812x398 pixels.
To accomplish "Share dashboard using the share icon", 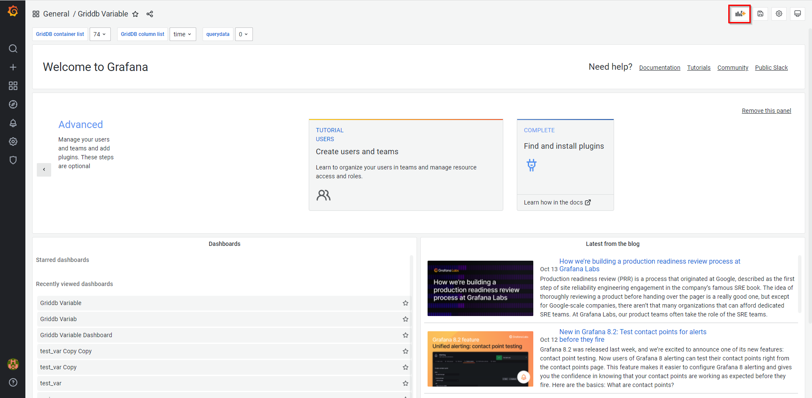I will 150,14.
